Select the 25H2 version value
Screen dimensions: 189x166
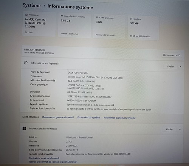69,142
